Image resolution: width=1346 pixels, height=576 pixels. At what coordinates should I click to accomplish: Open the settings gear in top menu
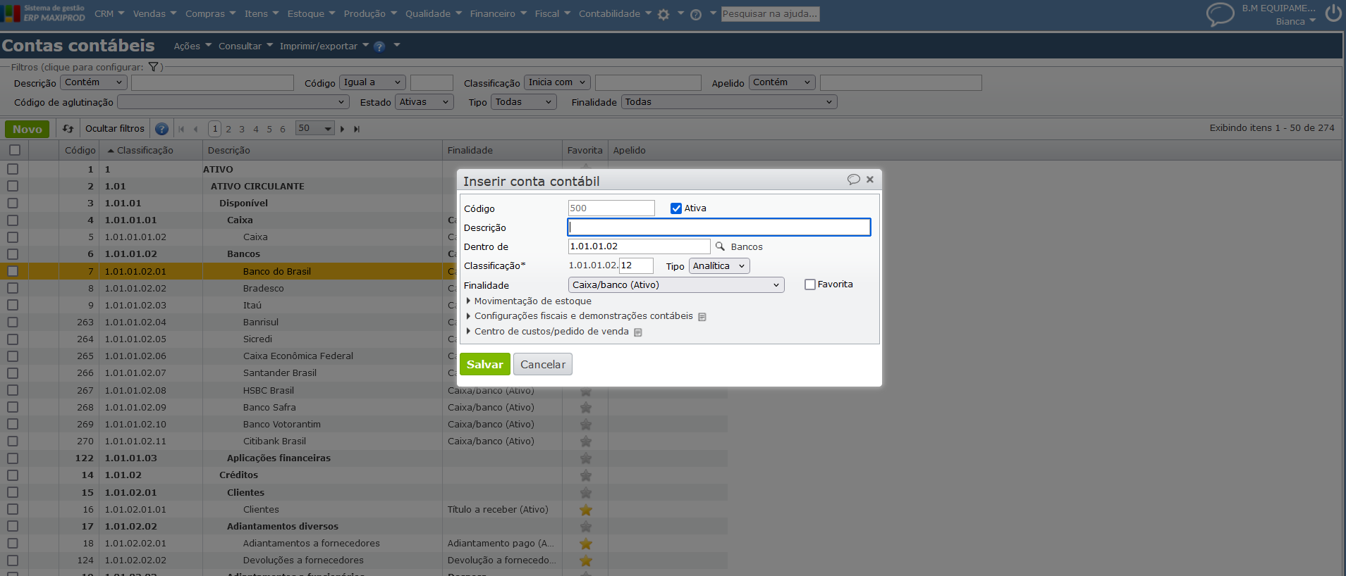[663, 14]
